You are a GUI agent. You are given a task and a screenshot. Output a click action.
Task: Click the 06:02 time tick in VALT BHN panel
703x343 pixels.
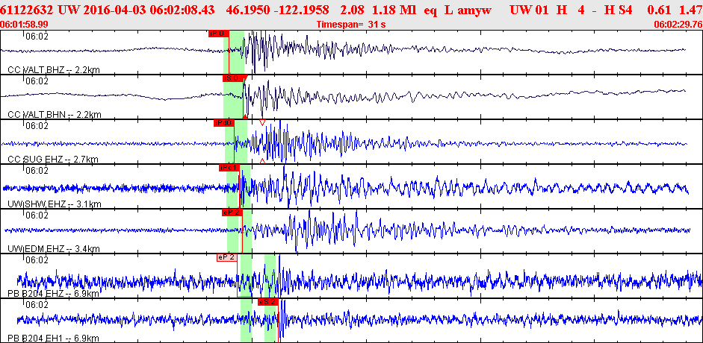[x=37, y=81]
